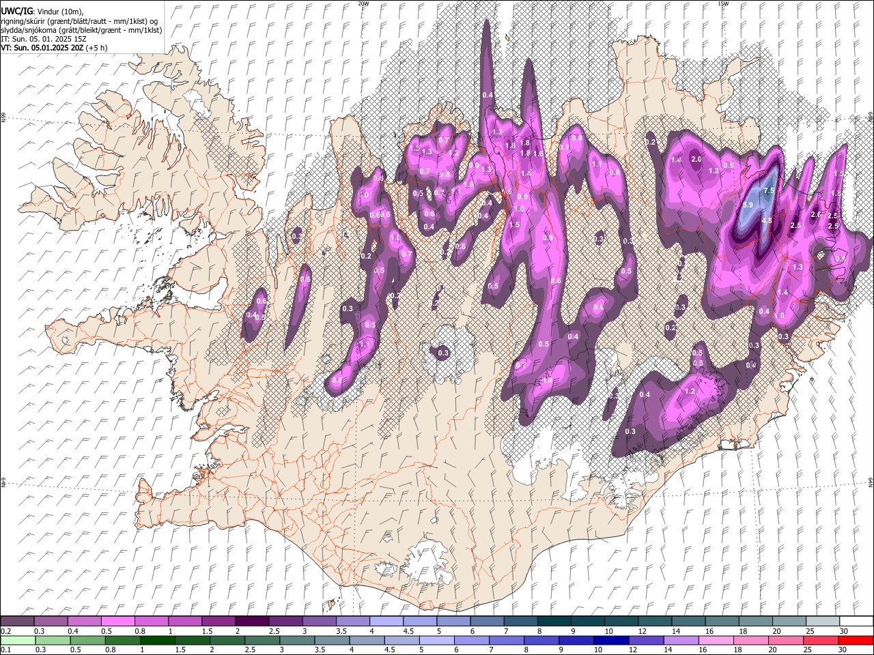Click the '20W' longitude label on the top edge
This screenshot has height=655, width=874.
[x=363, y=3]
